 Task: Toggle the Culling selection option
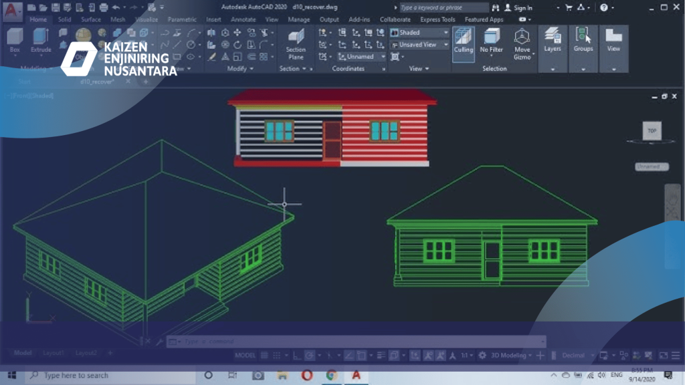[464, 42]
